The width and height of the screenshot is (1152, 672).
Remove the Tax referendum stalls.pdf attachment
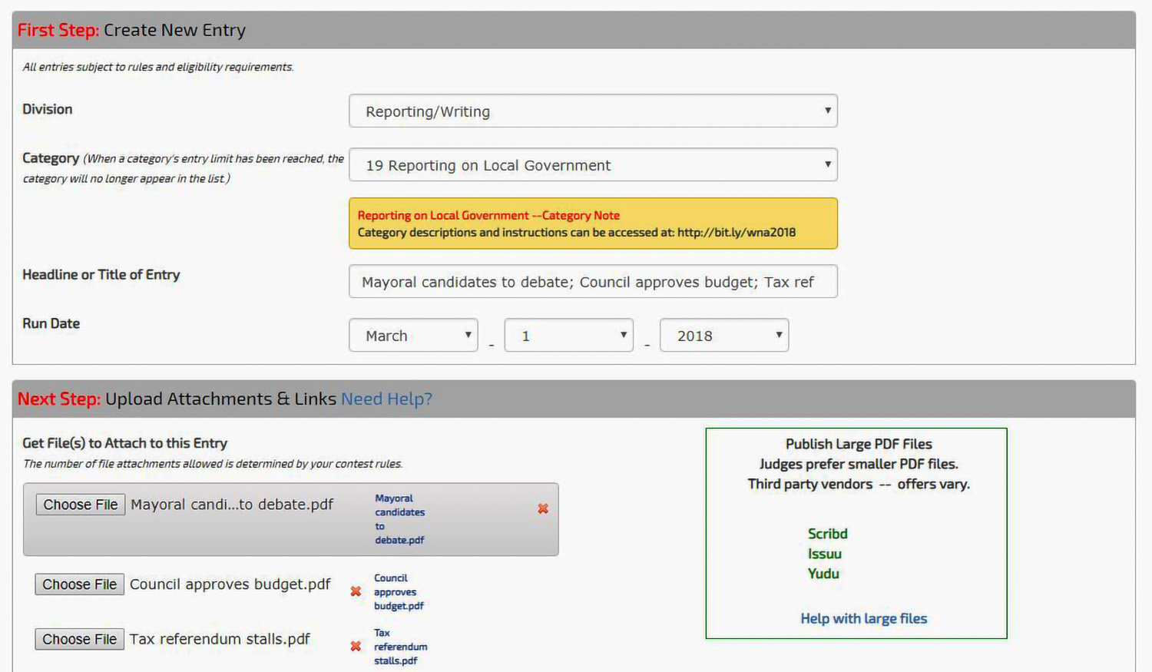(x=356, y=646)
